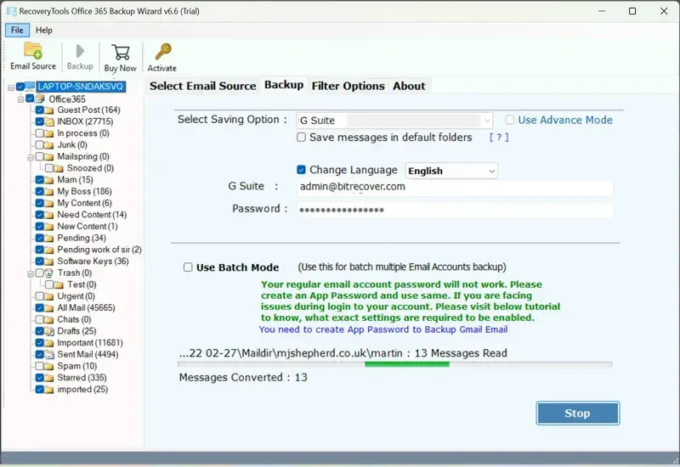Click the Urgent folder icon
680x467 pixels.
[x=49, y=296]
